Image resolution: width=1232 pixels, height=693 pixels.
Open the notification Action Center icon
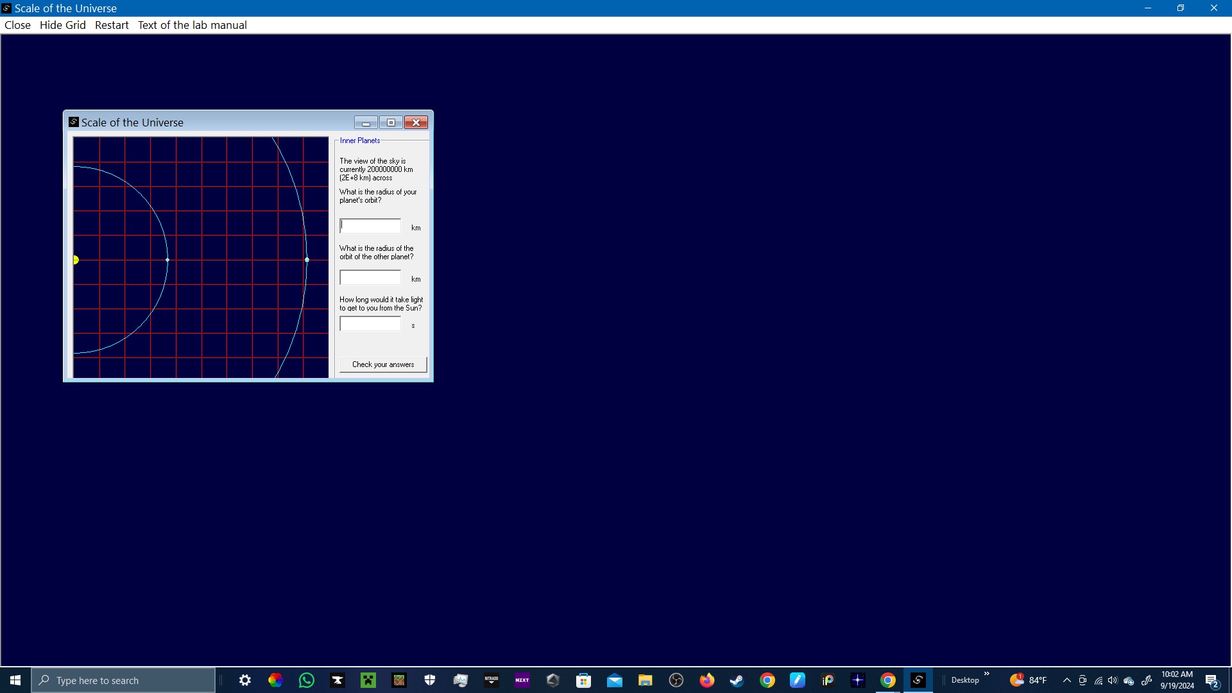coord(1212,680)
